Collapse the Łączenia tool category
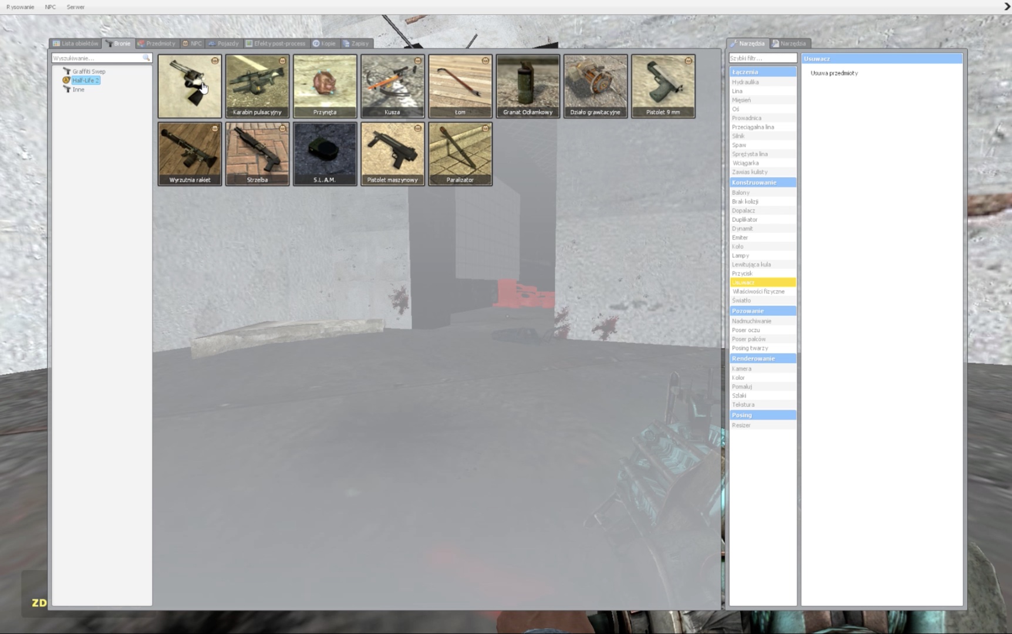Screen dimensions: 1012x634 tap(763, 72)
